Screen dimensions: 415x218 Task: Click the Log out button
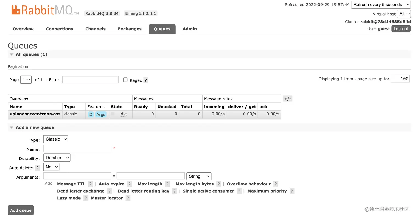coord(401,29)
